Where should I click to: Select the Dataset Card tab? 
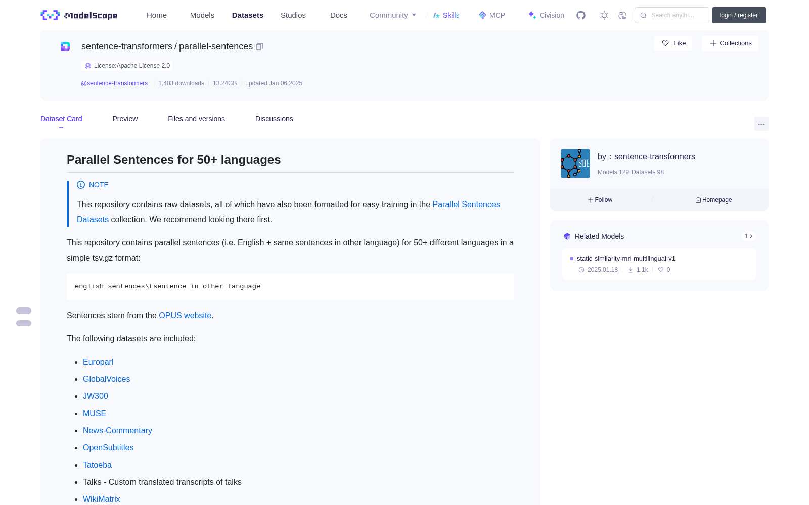[x=61, y=119]
